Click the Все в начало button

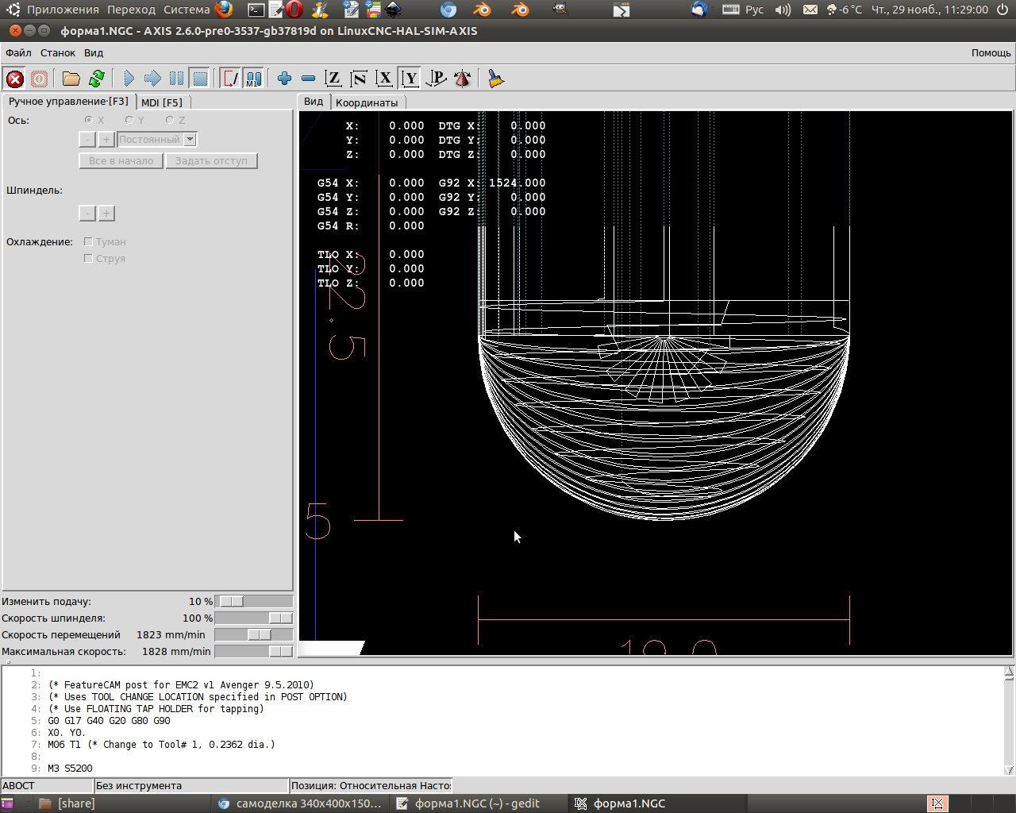121,161
